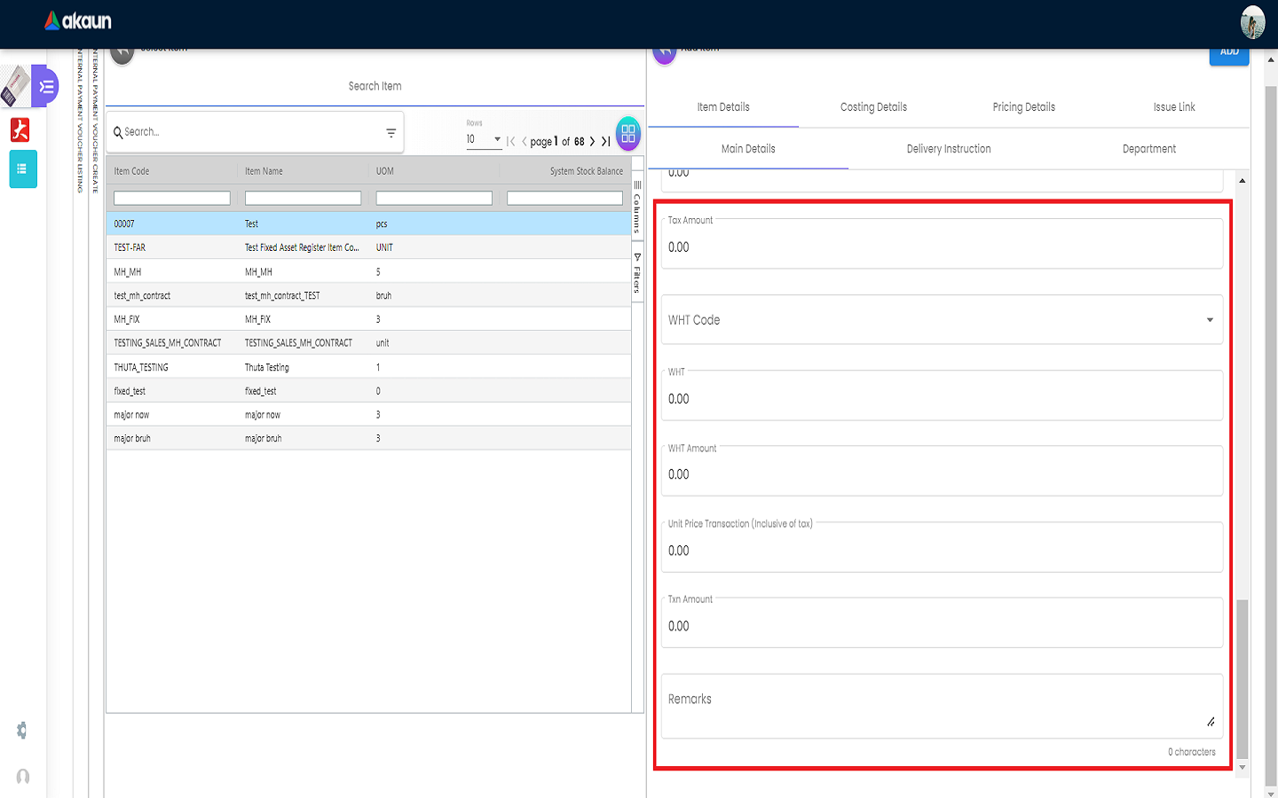The width and height of the screenshot is (1278, 798).
Task: Switch to the Costing Details tab
Action: 873,107
